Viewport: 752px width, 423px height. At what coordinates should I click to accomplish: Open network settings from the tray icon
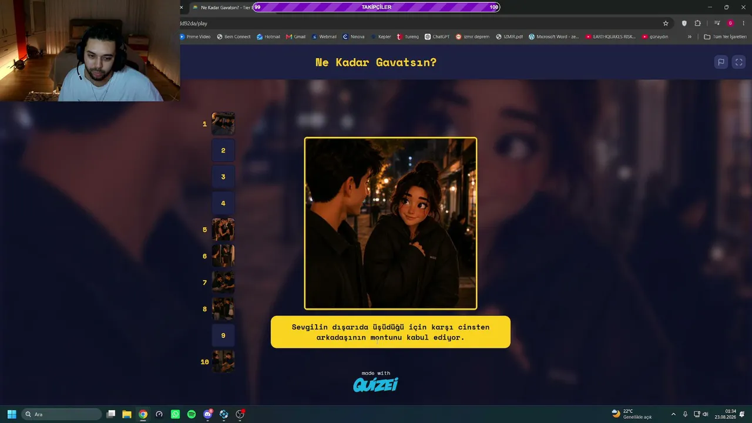click(x=697, y=414)
